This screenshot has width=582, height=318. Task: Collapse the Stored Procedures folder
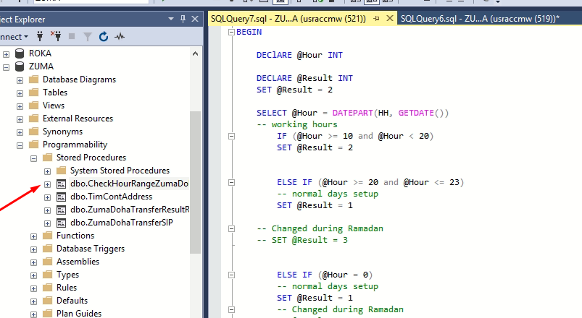(34, 158)
